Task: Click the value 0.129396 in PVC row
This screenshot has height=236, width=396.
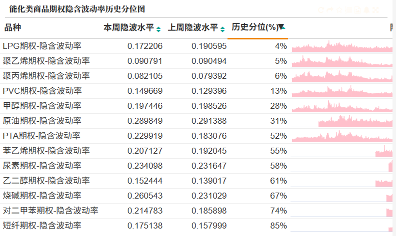Action: point(209,91)
